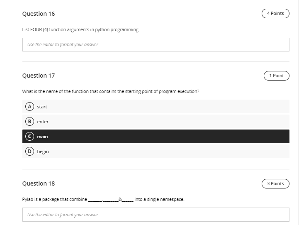
Task: Choose 'enter' as the answer
Action: point(156,121)
